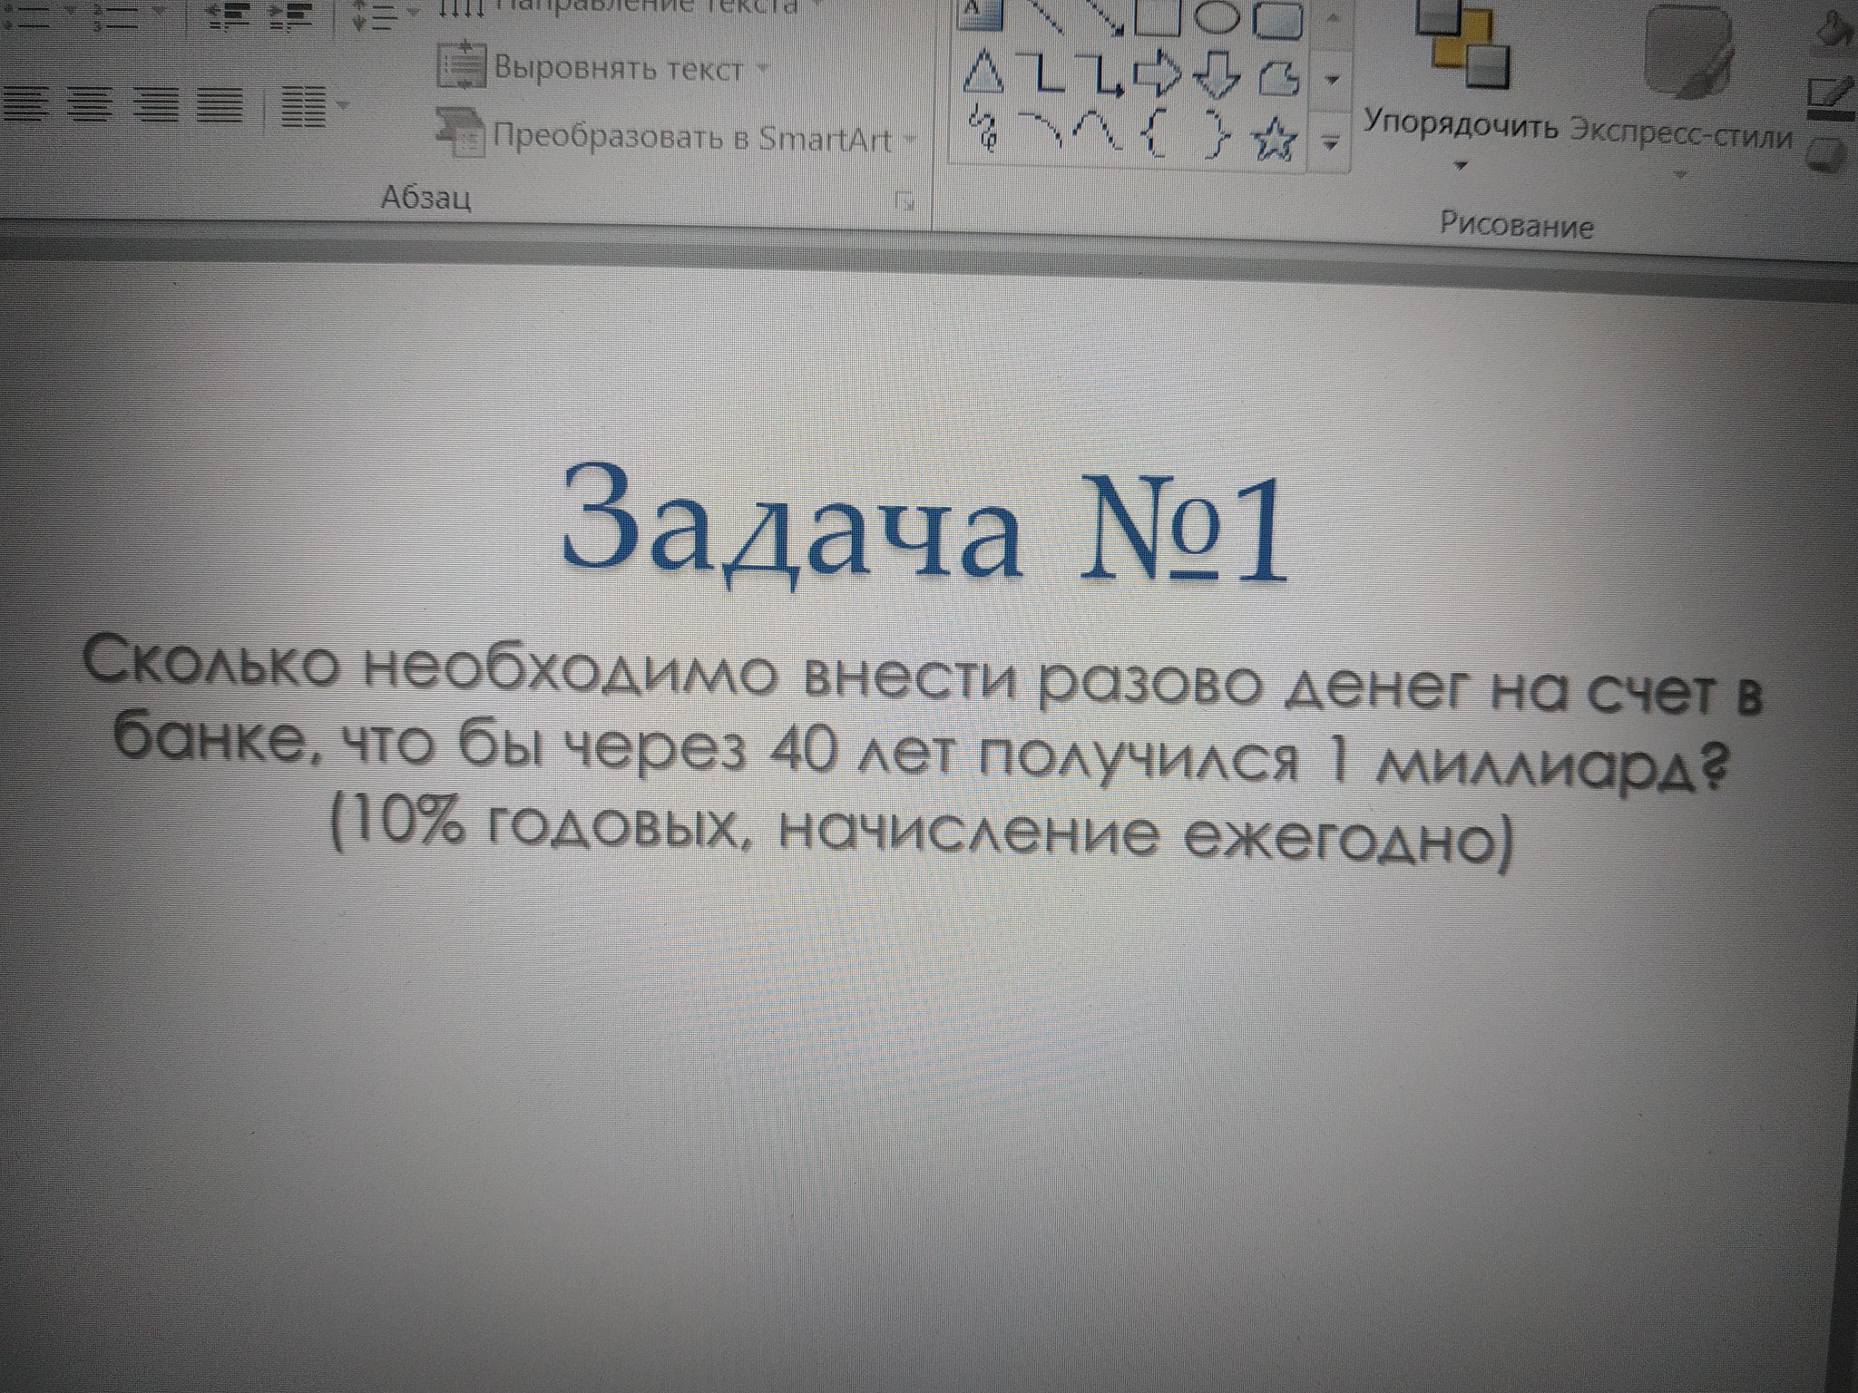Click the Преобразовать в SmartArt icon
Screen dimensions: 1858x1393
459,134
